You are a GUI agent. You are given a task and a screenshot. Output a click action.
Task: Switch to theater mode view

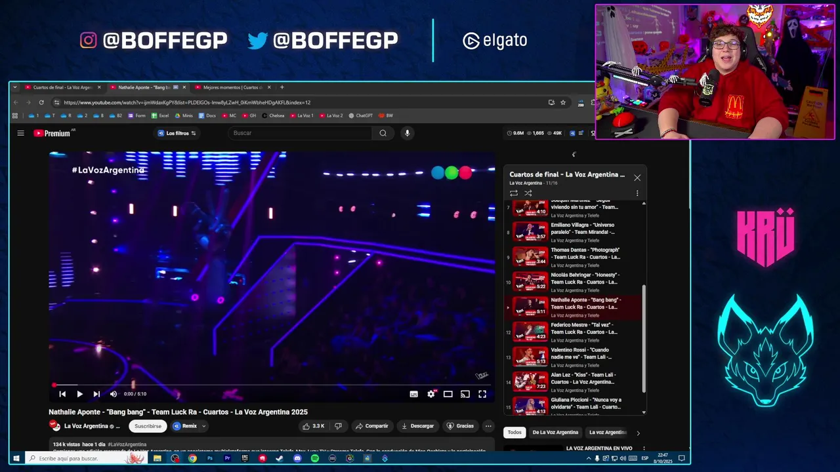[448, 394]
